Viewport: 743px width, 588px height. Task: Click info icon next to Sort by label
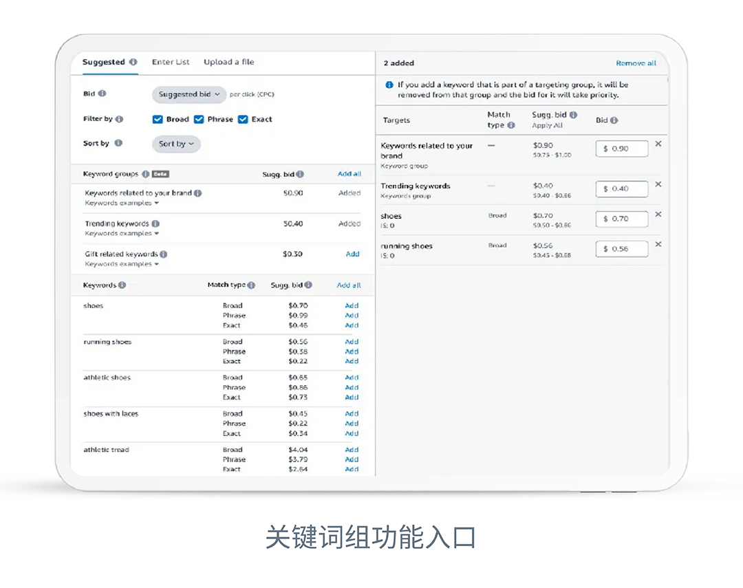118,143
